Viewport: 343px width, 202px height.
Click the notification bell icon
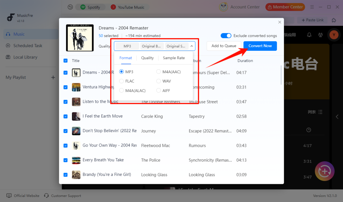309,35
